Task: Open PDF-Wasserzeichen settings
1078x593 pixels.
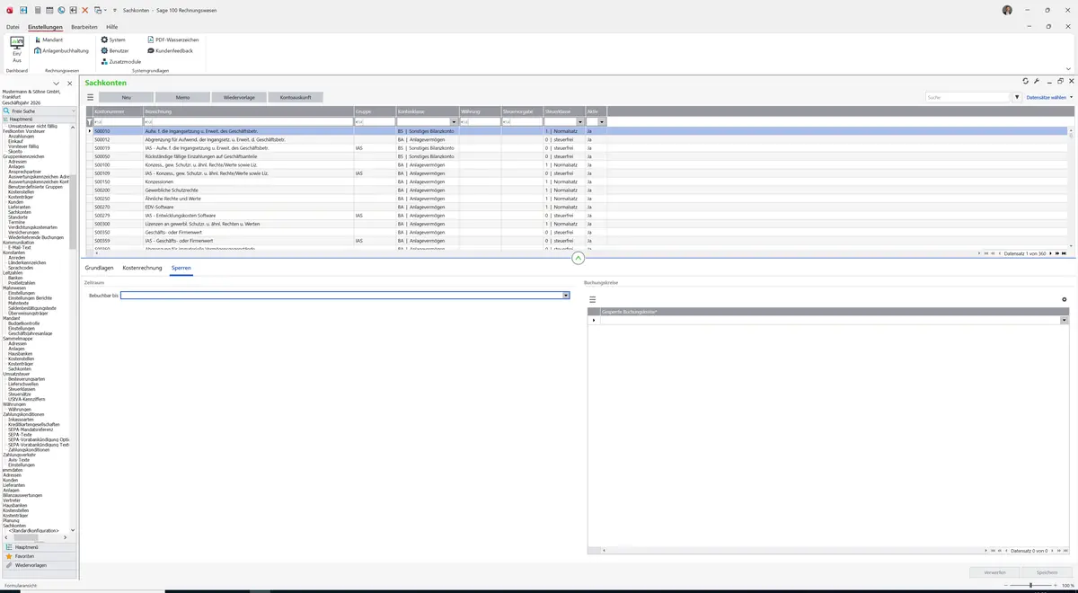Action: coord(172,40)
